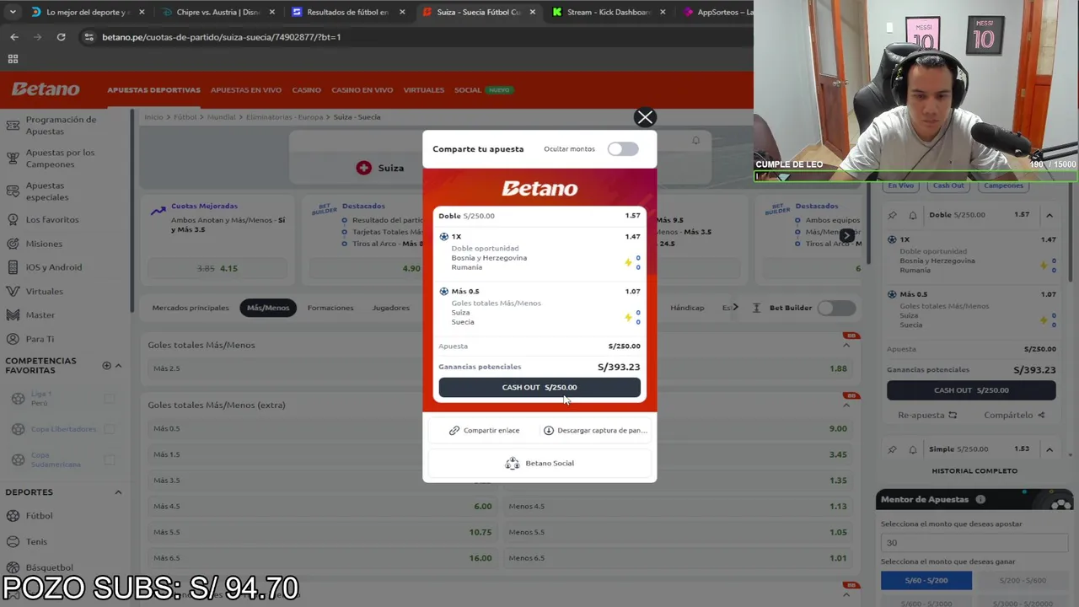Select Básquetbol in Deportes list
This screenshot has width=1079, height=607.
(49, 567)
